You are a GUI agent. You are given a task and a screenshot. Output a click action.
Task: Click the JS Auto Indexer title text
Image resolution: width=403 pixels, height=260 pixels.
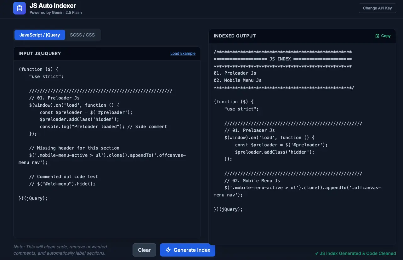52,5
